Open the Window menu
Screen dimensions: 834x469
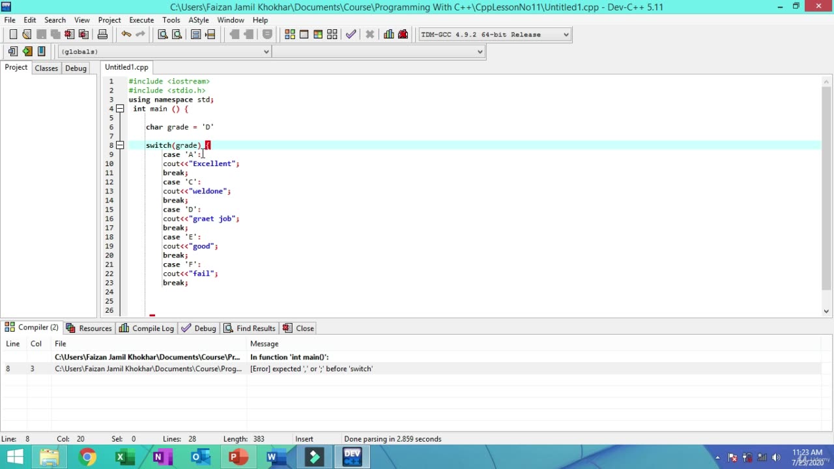click(x=231, y=20)
